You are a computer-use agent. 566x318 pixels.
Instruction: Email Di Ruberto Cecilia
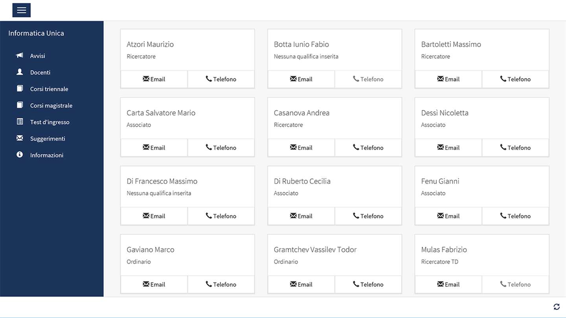tap(301, 216)
